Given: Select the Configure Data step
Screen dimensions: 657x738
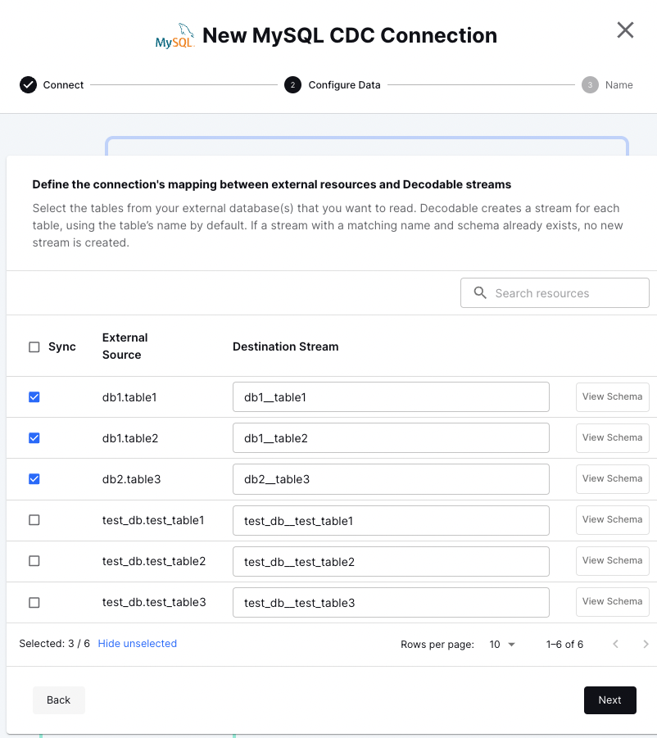Looking at the screenshot, I should click(344, 84).
